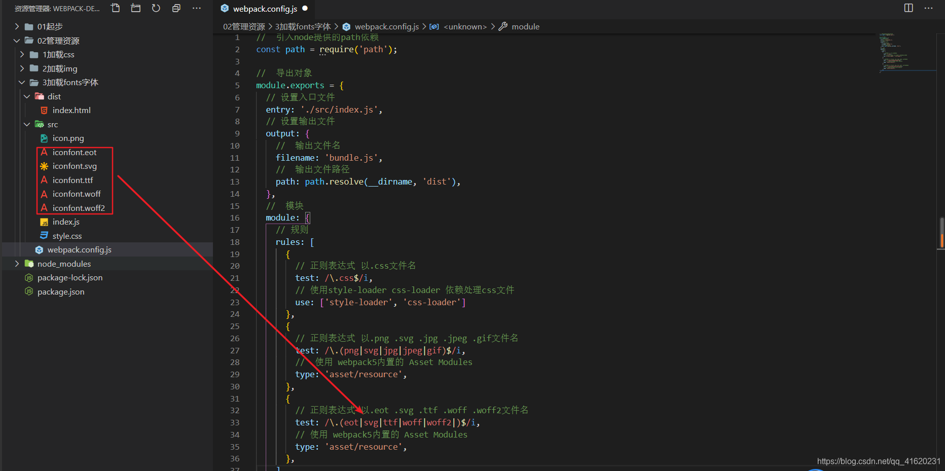This screenshot has height=471, width=945.
Task: Click the npm icon beside package.json
Action: [29, 292]
